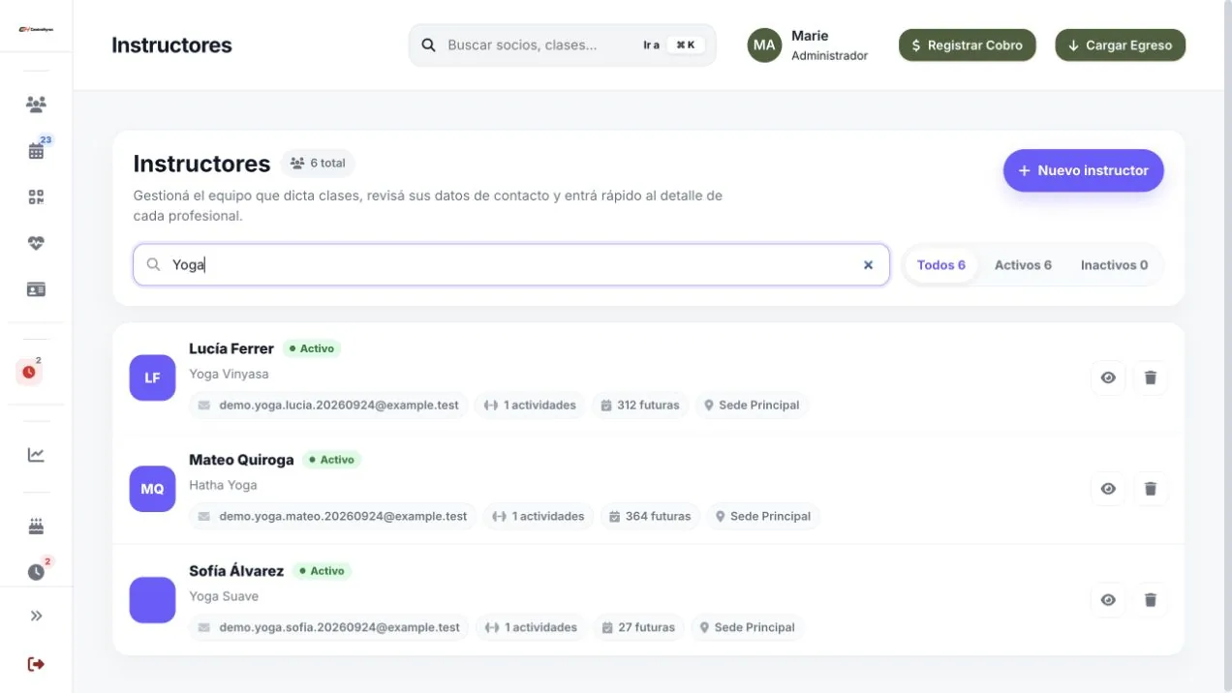Click email demo.yoga.lucia.20260924@example.test
The height and width of the screenshot is (693, 1232).
tap(328, 406)
